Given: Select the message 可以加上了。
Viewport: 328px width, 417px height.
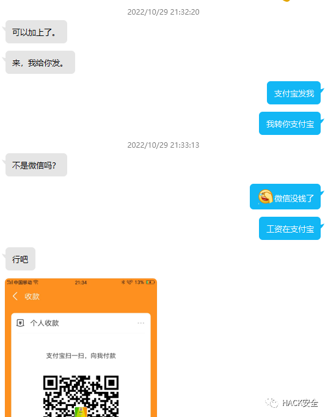Looking at the screenshot, I should [x=36, y=32].
